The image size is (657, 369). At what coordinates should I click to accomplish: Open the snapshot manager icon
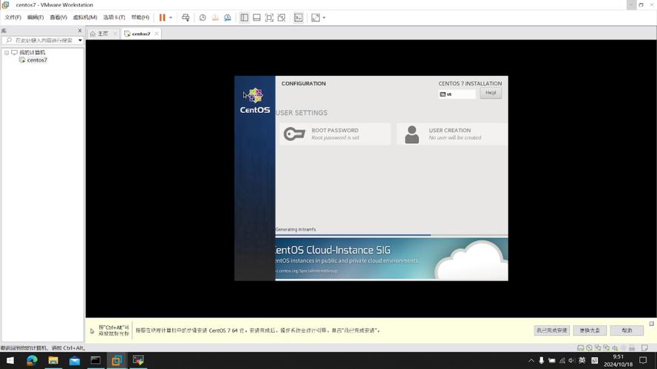tap(228, 18)
